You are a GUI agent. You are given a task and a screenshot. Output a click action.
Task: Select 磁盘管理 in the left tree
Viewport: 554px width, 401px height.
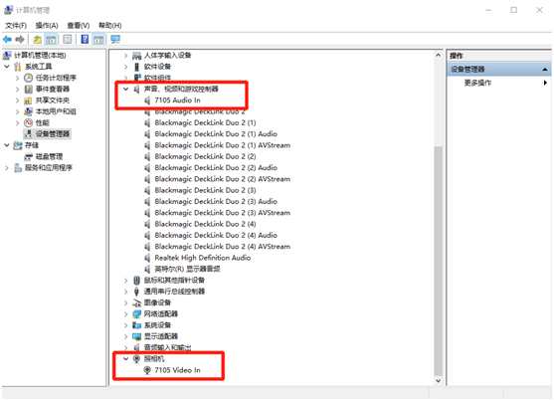(49, 156)
